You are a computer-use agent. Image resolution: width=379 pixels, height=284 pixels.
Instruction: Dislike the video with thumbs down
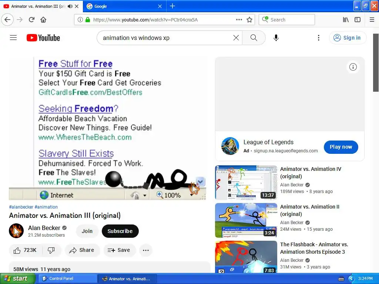coord(51,250)
